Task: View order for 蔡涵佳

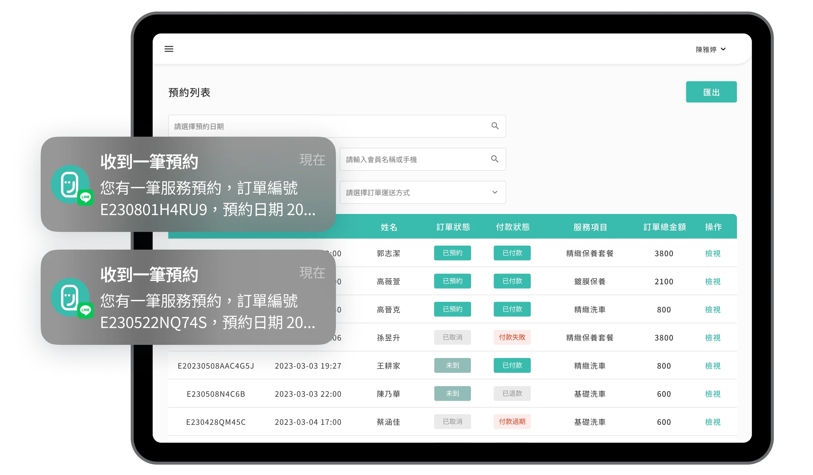Action: coord(712,422)
